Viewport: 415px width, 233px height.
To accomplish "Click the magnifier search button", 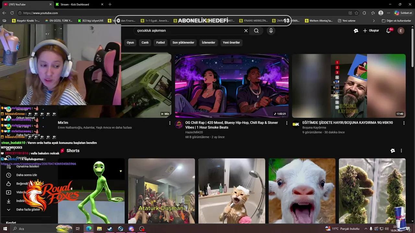I will tap(256, 31).
